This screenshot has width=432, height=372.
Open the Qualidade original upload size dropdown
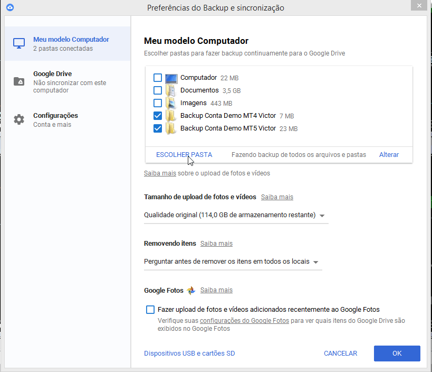tap(236, 215)
